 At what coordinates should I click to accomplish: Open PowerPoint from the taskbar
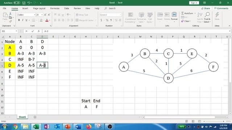(67, 127)
